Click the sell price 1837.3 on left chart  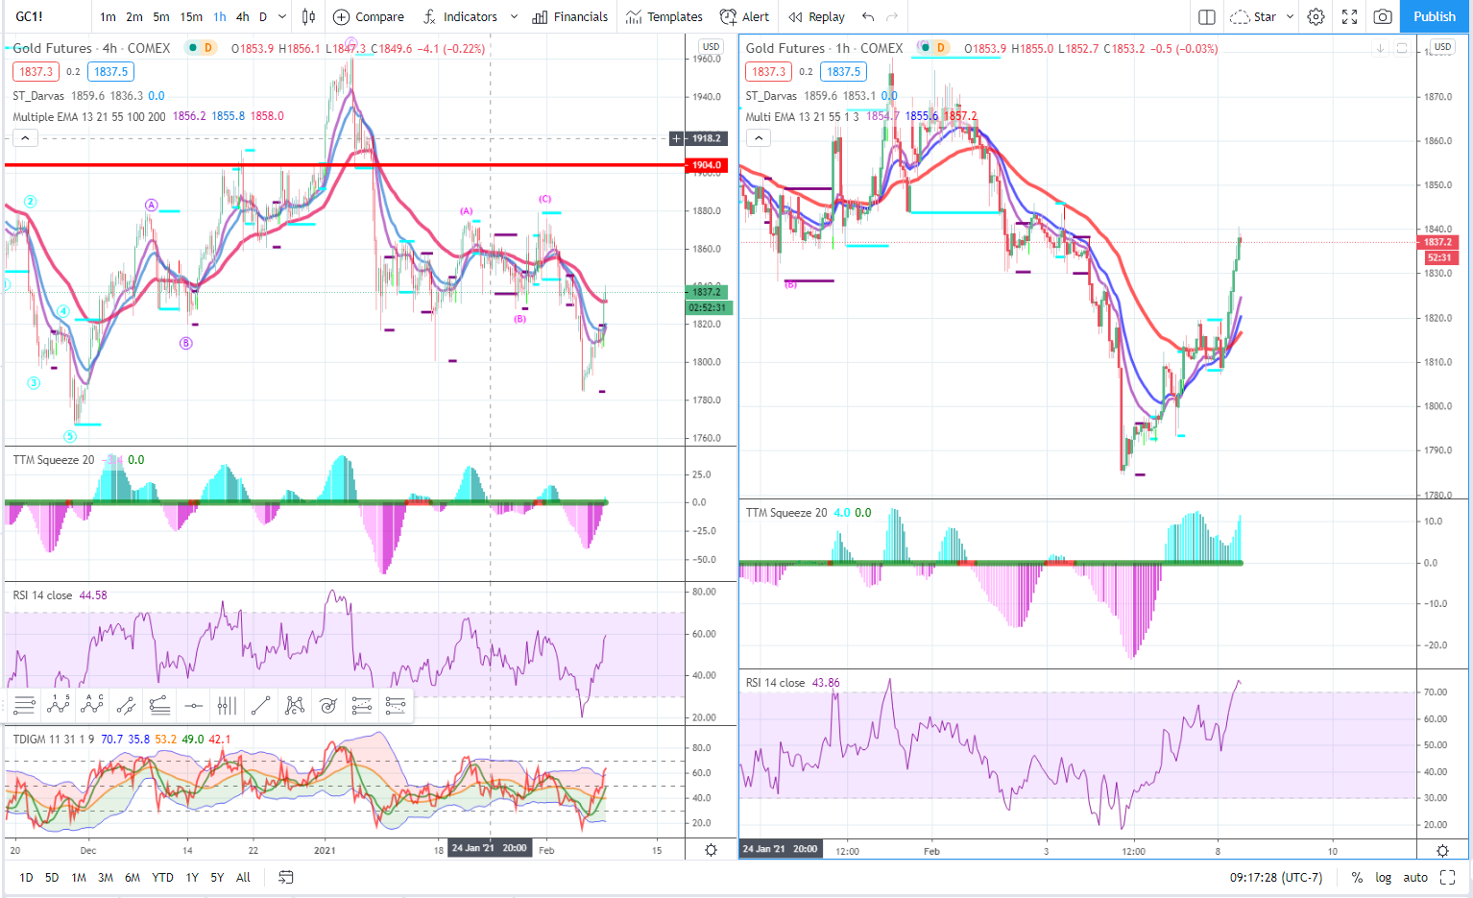(36, 72)
